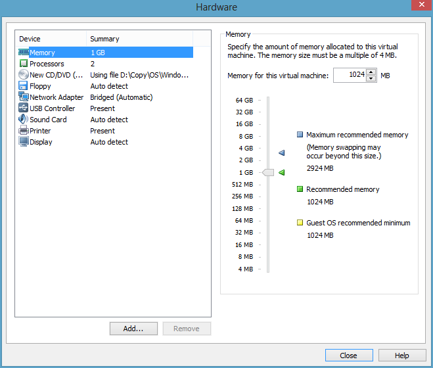Select the Network Adapter icon
This screenshot has width=433, height=368.
[x=24, y=97]
